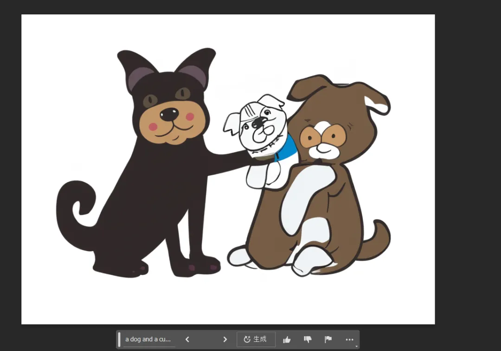Click the task bar's left drag handle
The width and height of the screenshot is (501, 351).
pos(119,339)
